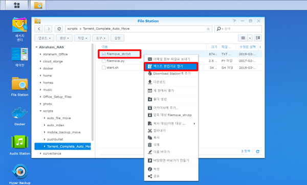Open the Create dropdown button

pyautogui.click(x=64, y=38)
